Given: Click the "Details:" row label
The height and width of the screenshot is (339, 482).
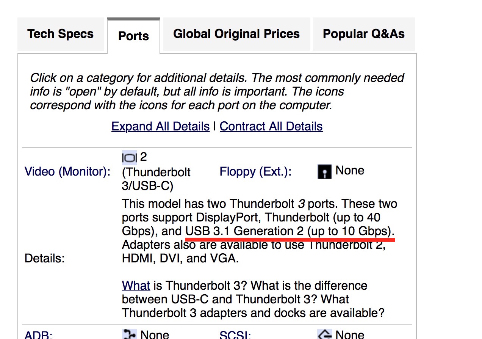Looking at the screenshot, I should 44,258.
